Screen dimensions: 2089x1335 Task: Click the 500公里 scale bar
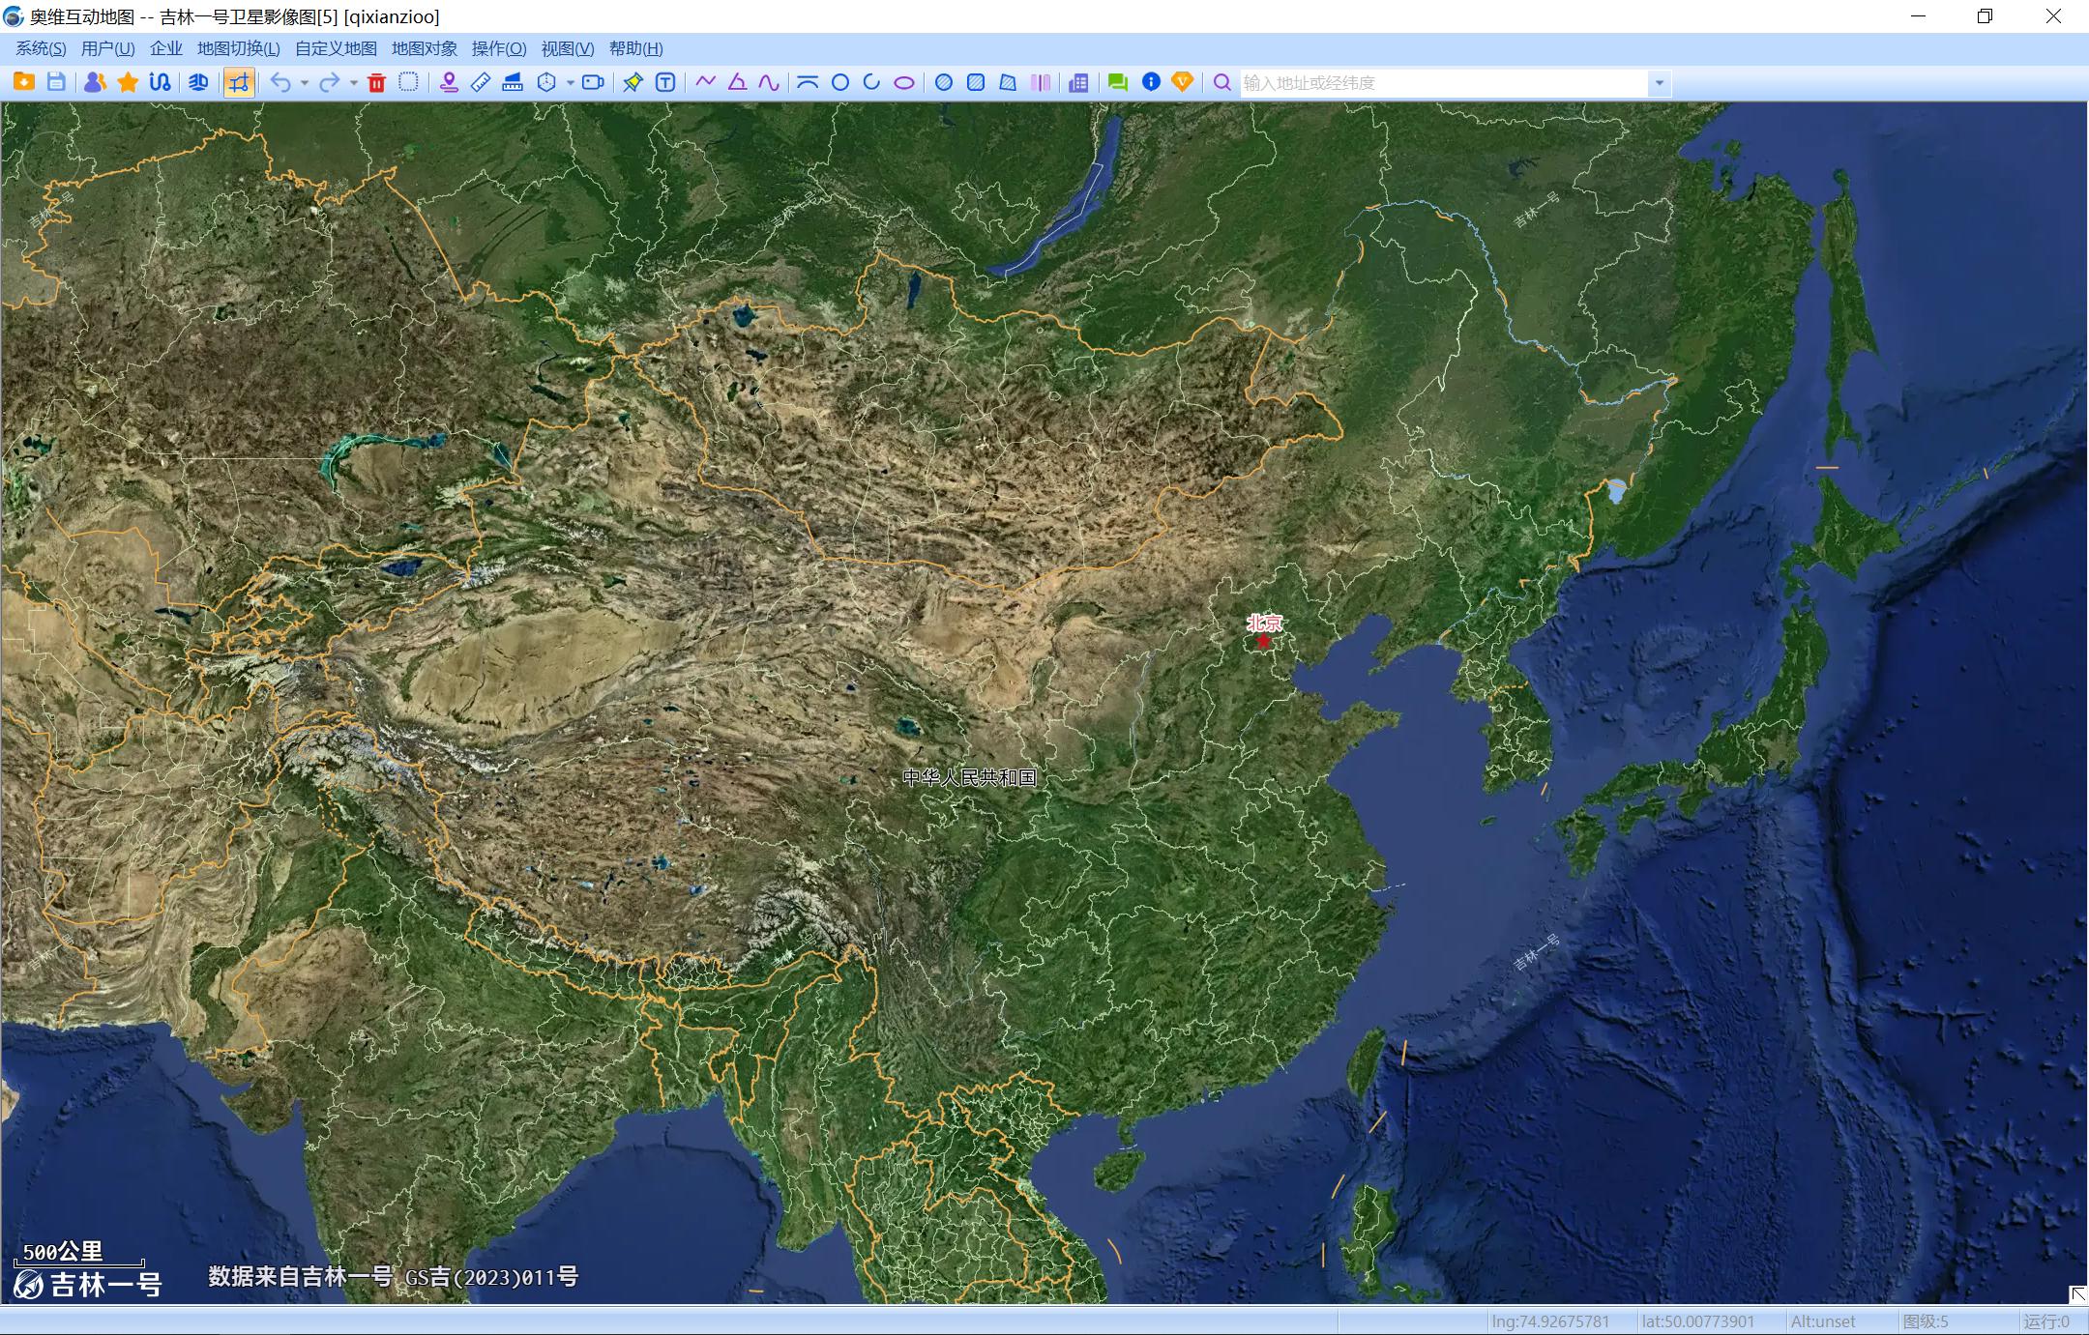77,1254
